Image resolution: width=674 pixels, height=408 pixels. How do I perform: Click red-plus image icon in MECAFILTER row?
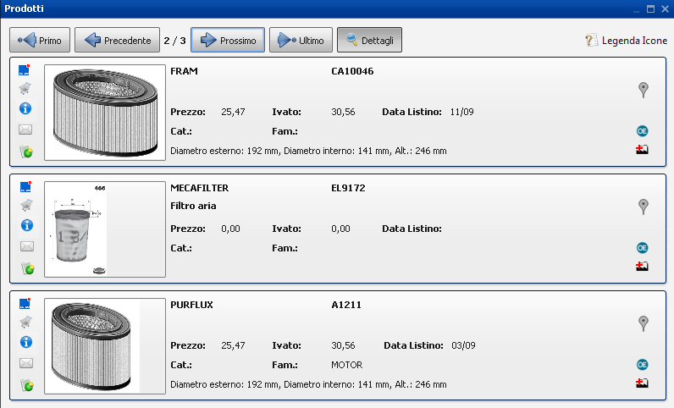[x=642, y=266]
